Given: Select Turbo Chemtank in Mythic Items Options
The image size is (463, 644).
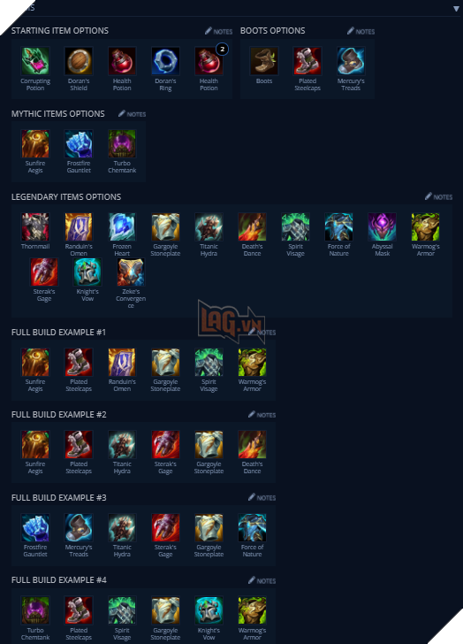Looking at the screenshot, I should [122, 143].
